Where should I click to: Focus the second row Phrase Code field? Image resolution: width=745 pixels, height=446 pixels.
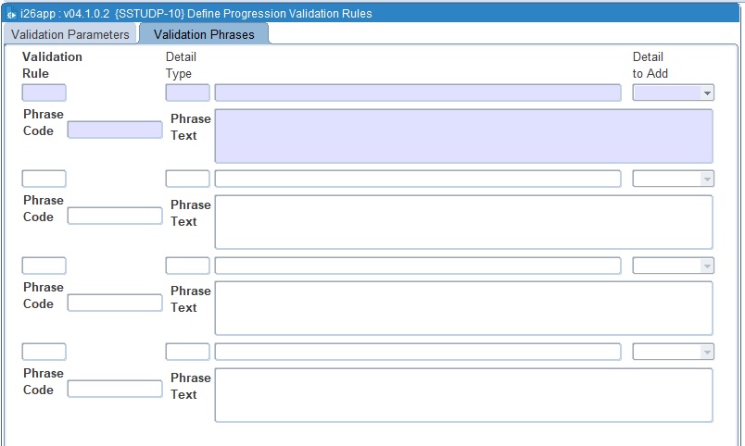coord(115,216)
